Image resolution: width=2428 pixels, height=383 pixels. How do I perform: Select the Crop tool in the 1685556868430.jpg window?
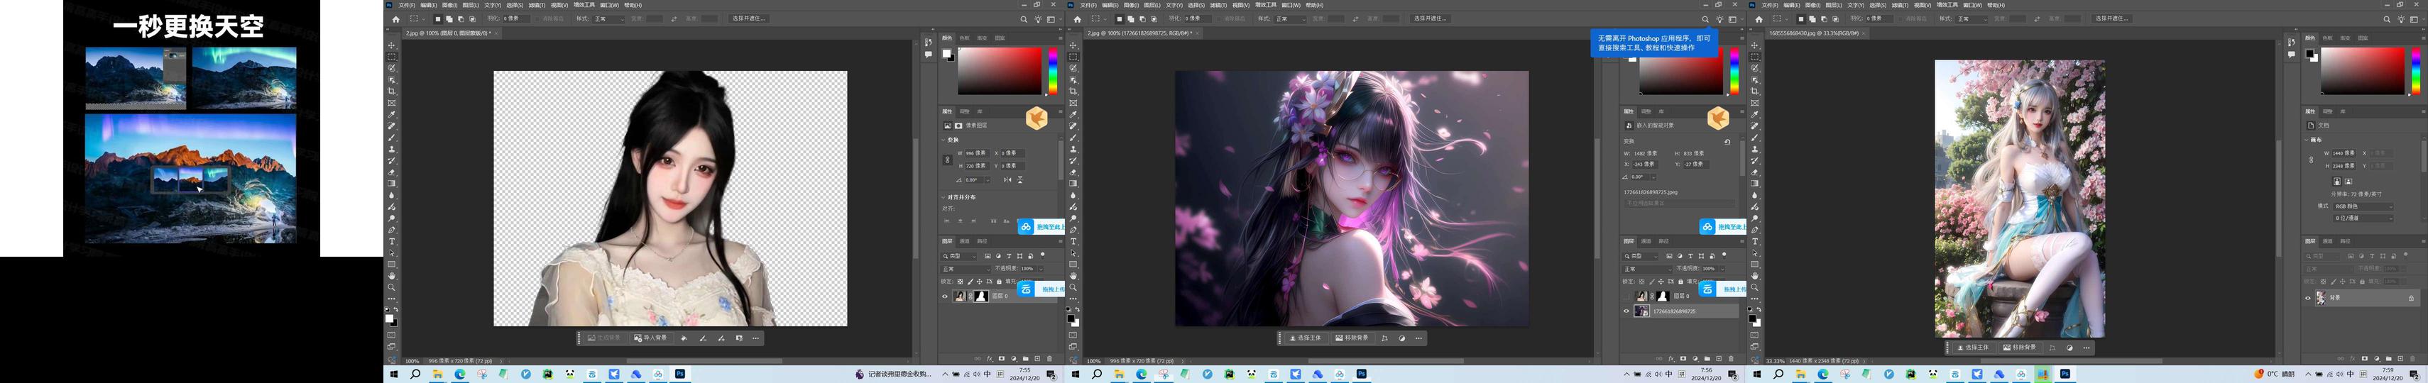click(x=1755, y=91)
